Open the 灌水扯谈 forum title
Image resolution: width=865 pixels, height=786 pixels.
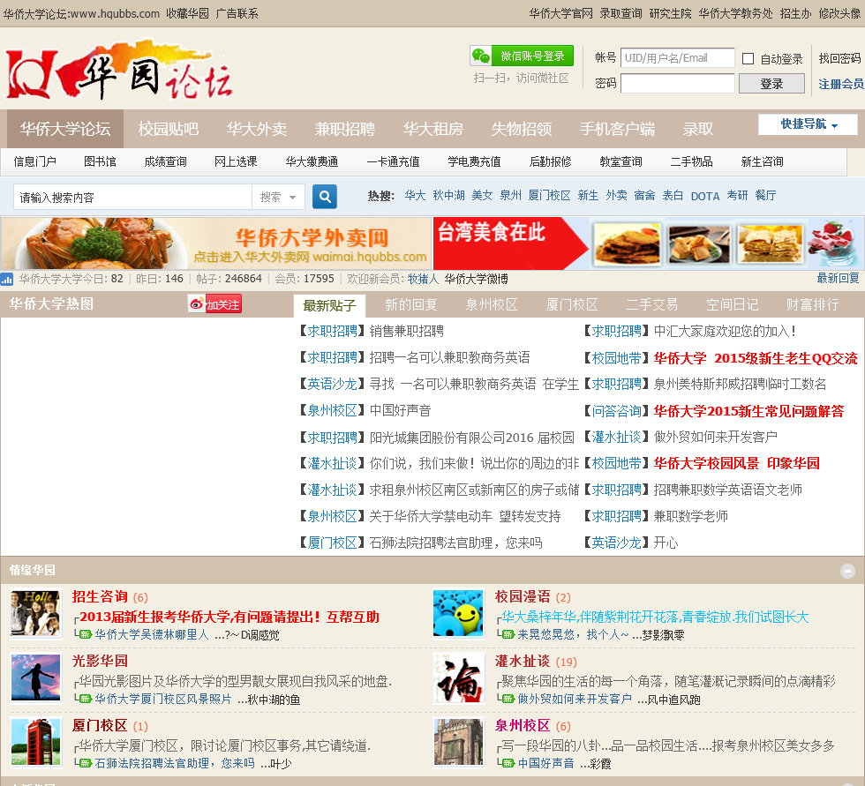point(523,661)
